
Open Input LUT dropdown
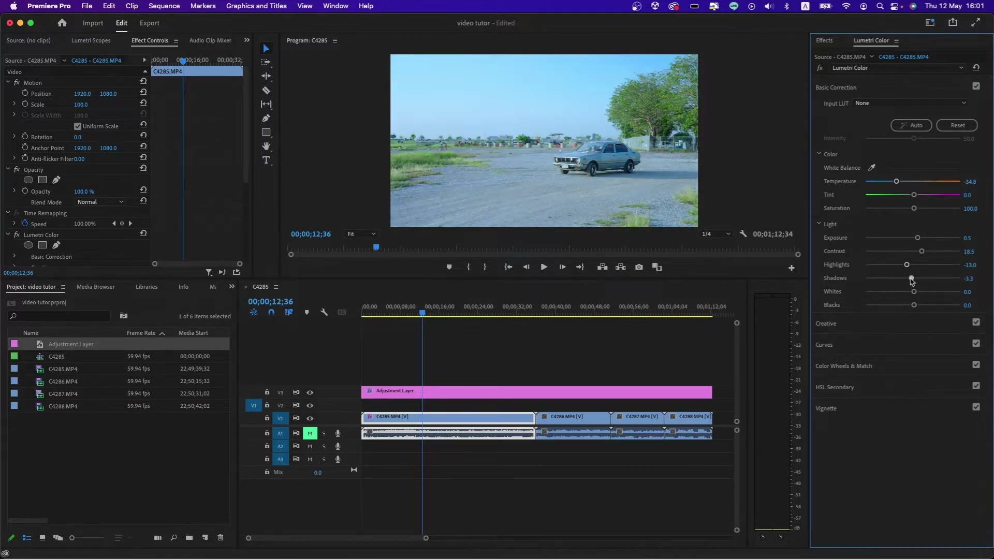910,103
